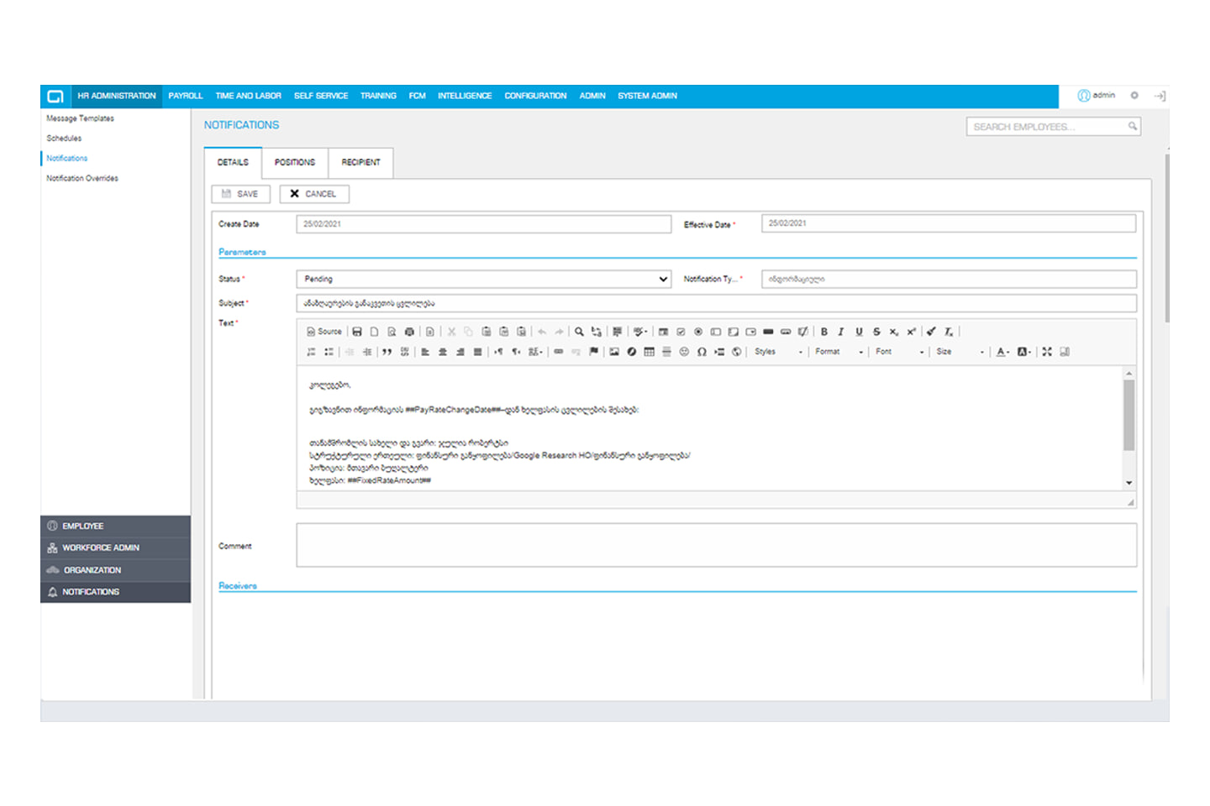Click the editor Save (floppy disk) icon
1210x806 pixels.
(x=357, y=332)
